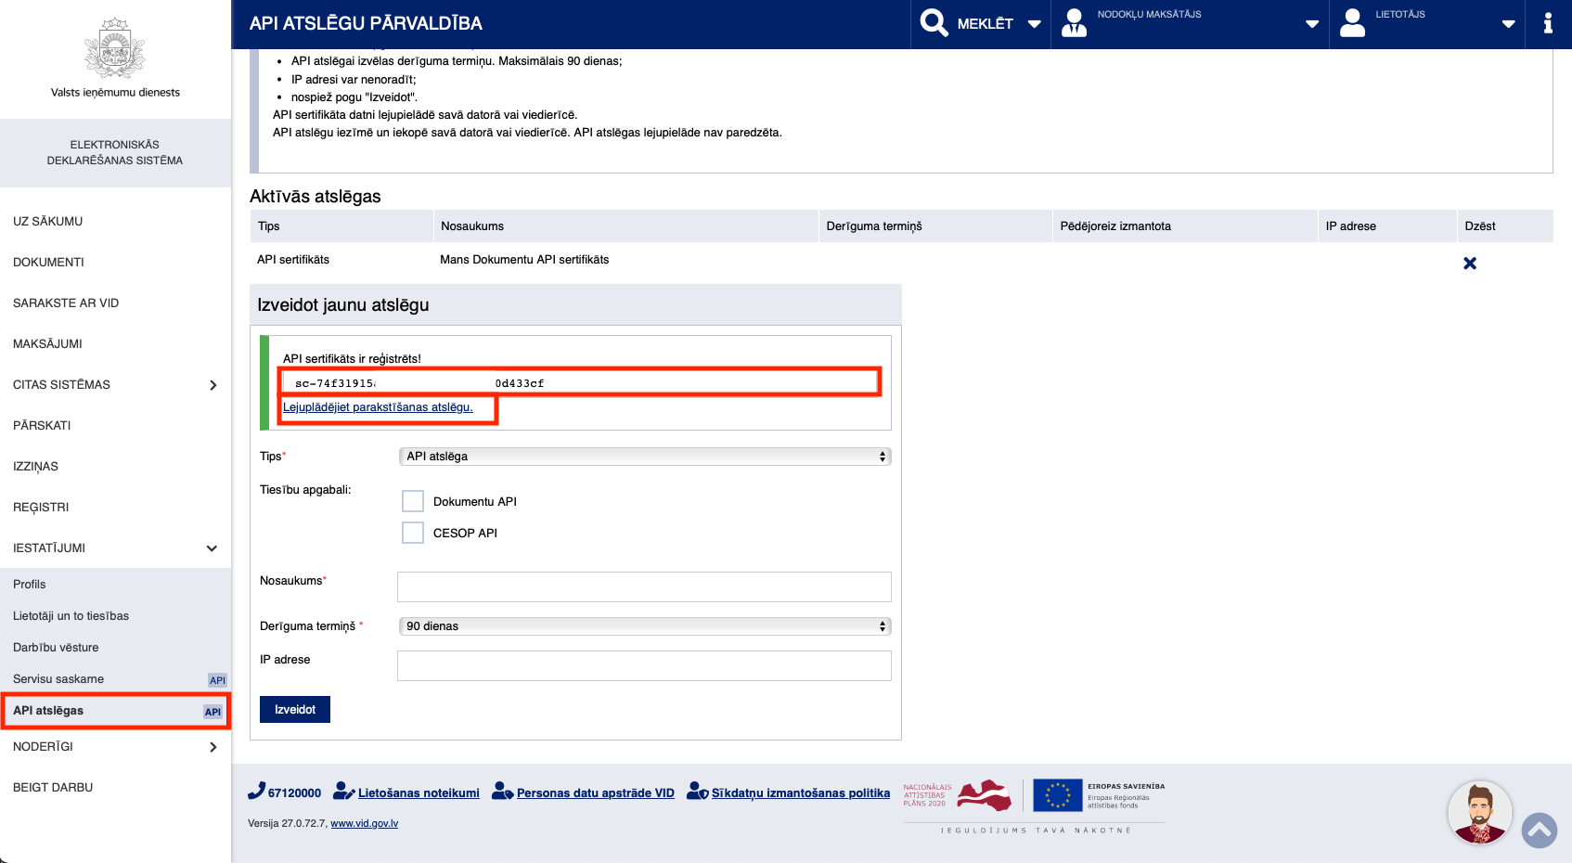Open the Dokumenti menu item
The height and width of the screenshot is (863, 1572).
pos(48,263)
